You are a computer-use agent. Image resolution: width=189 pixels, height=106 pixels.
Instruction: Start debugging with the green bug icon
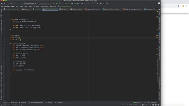click(57, 4)
